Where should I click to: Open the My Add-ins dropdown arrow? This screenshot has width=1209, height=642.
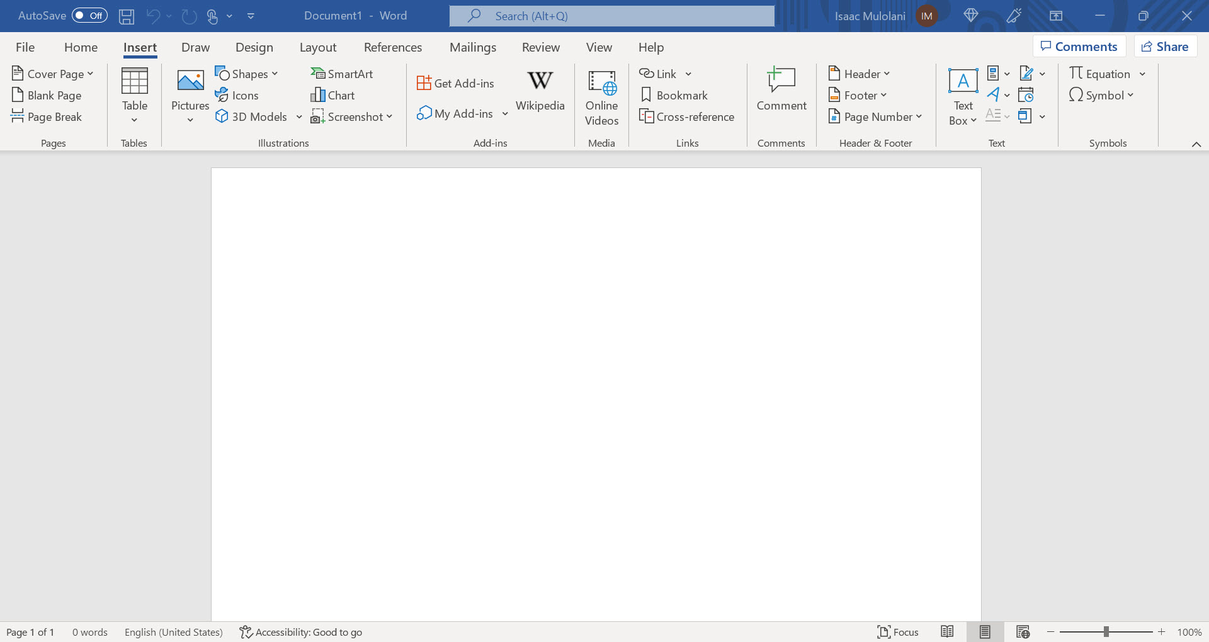tap(505, 114)
